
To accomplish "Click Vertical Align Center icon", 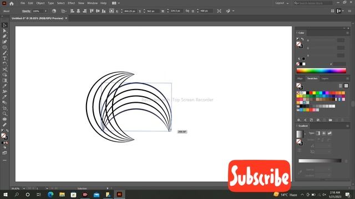I will coord(98,11).
